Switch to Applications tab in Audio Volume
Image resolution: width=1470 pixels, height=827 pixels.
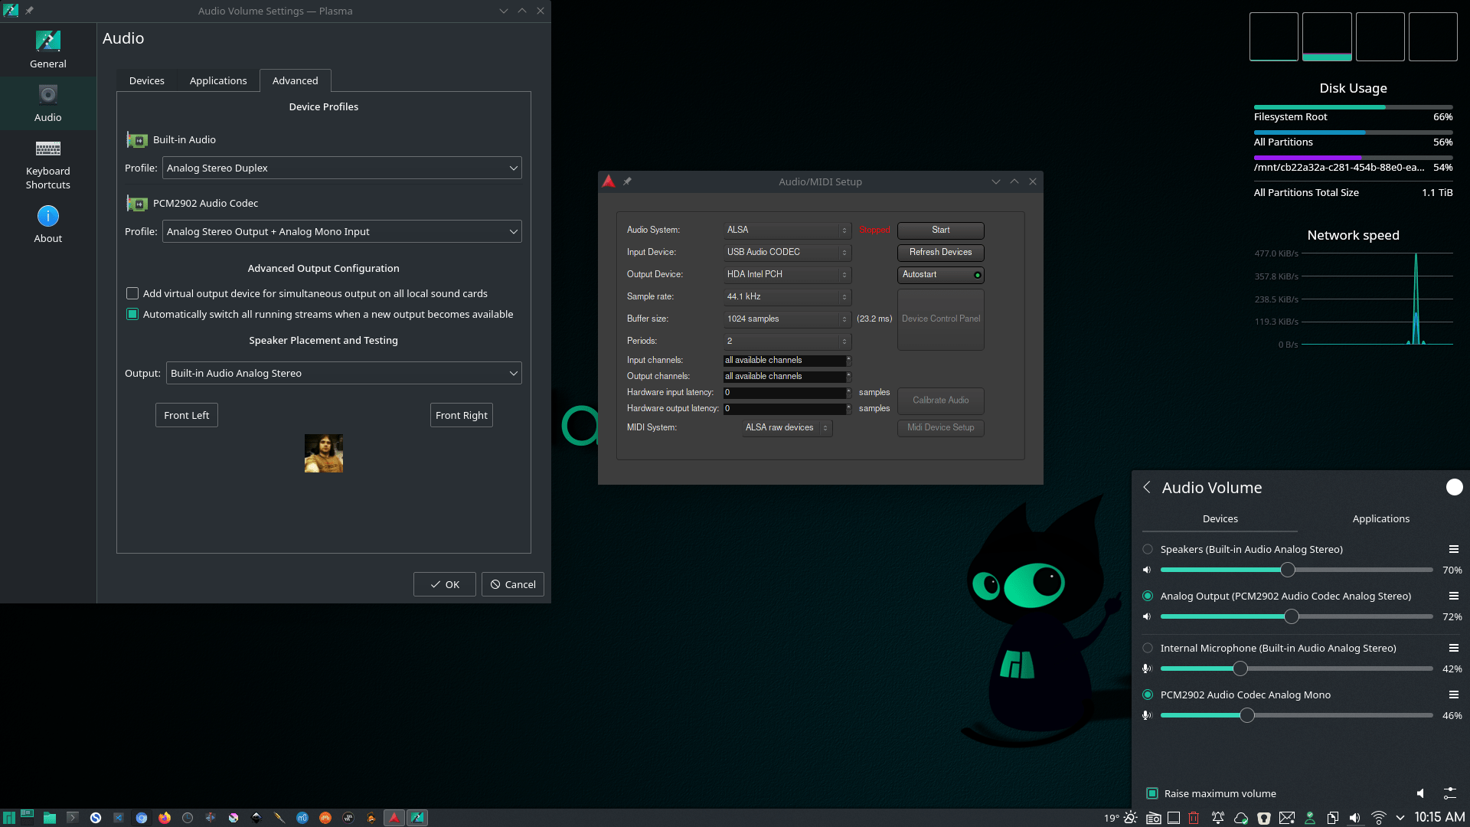pos(1380,518)
